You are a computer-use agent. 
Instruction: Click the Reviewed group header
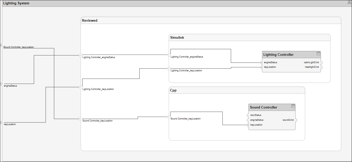[x=90, y=20]
